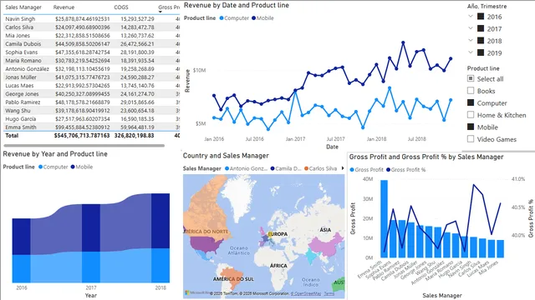
Task: Select the George Jones table row
Action: tap(91, 93)
